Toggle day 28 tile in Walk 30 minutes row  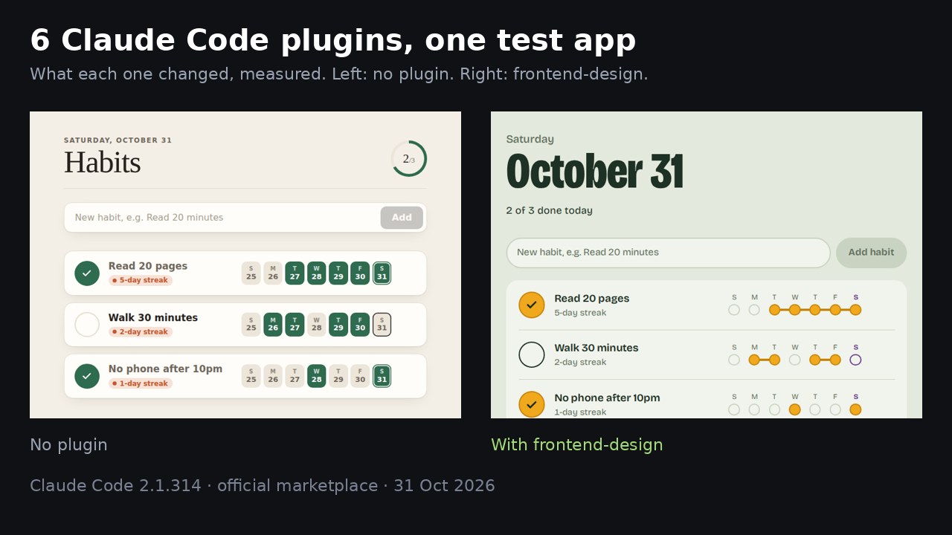click(x=317, y=325)
